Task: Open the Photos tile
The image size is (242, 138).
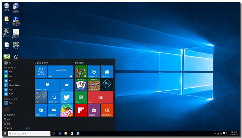Action: tap(67, 84)
